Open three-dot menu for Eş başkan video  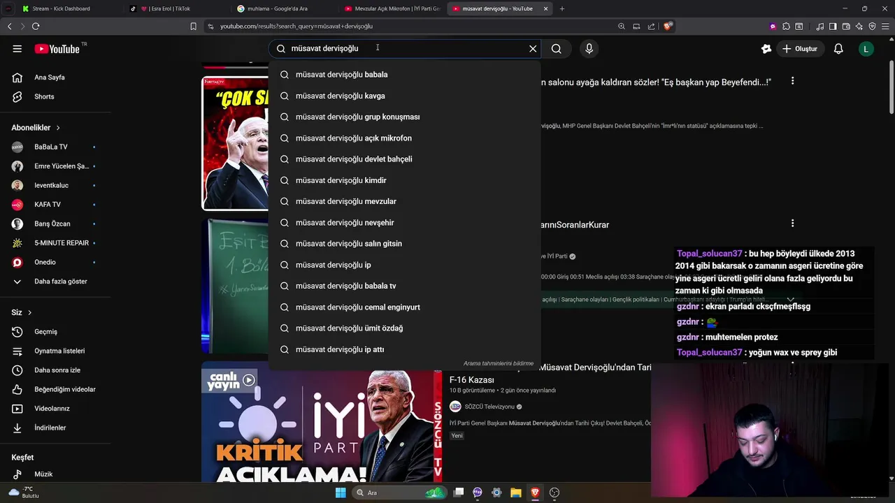(x=792, y=81)
